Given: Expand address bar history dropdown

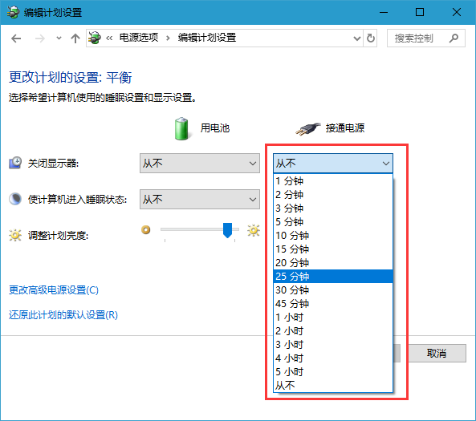Looking at the screenshot, I should (357, 38).
